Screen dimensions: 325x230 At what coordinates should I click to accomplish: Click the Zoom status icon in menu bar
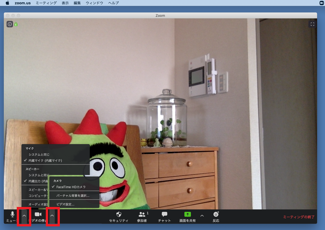point(322,3)
